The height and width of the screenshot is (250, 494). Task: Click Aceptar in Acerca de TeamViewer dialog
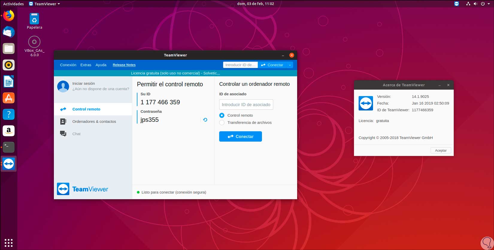[441, 151]
